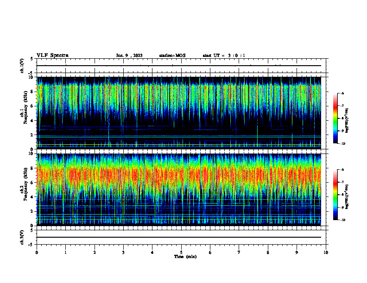The width and height of the screenshot is (367, 283).
Task: Click the time axis tick label "9"
Action: click(x=297, y=252)
